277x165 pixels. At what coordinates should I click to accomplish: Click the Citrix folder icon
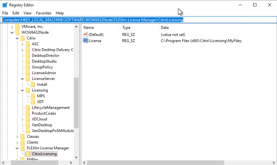coord(23,38)
